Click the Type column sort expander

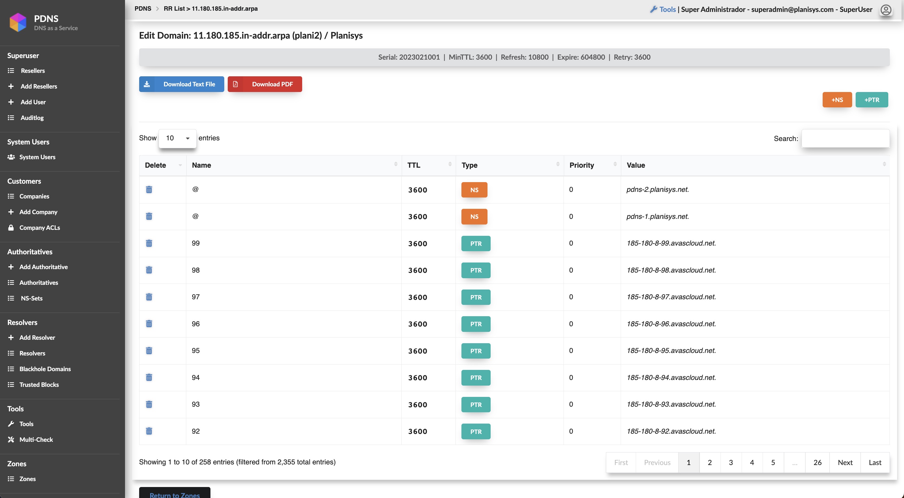click(x=558, y=165)
